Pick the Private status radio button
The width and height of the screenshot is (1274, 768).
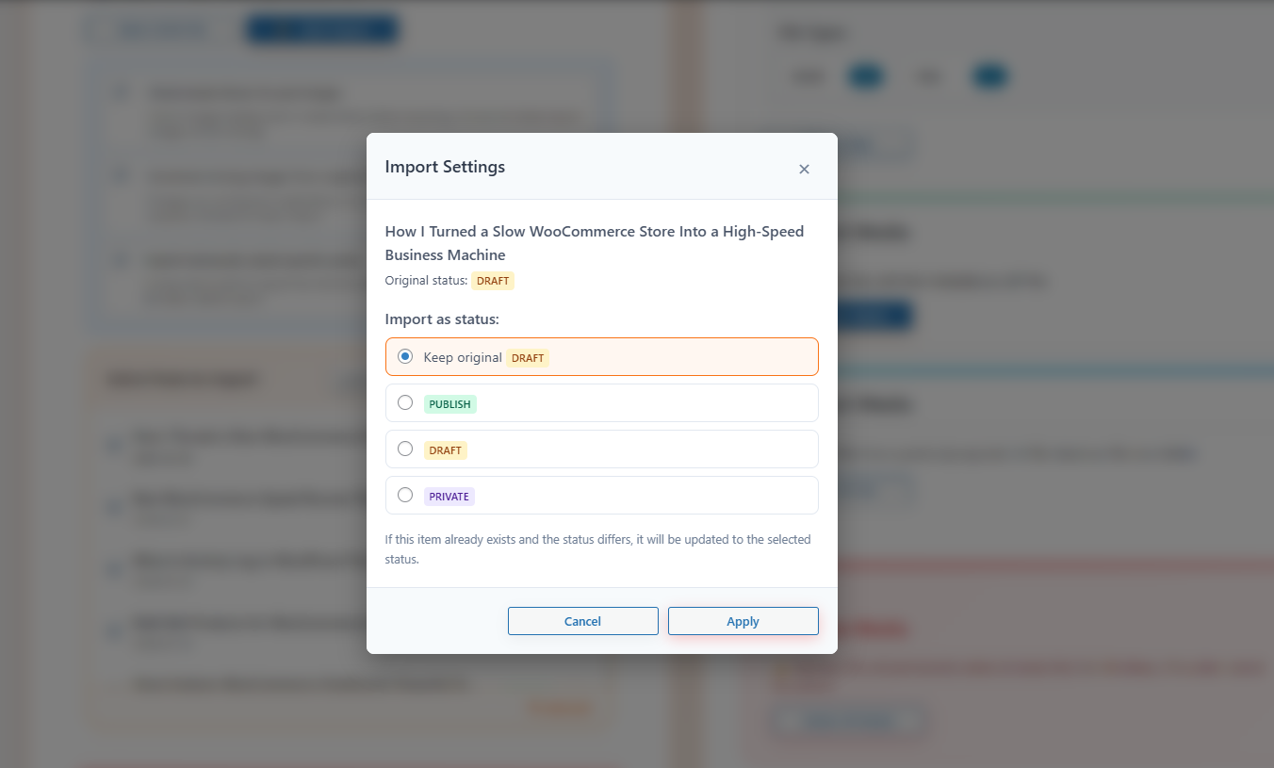click(405, 495)
